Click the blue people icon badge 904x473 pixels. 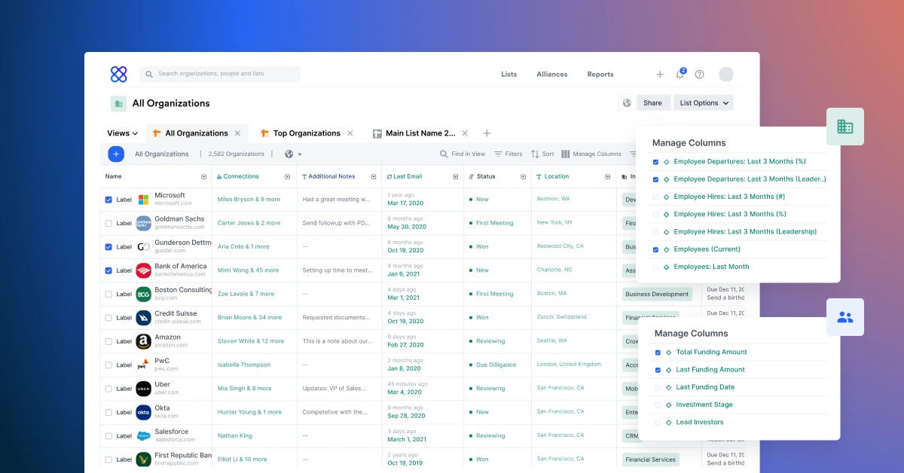pyautogui.click(x=845, y=317)
